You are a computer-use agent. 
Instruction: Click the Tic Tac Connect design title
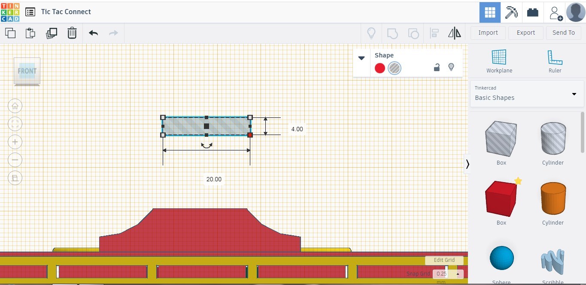(x=66, y=12)
